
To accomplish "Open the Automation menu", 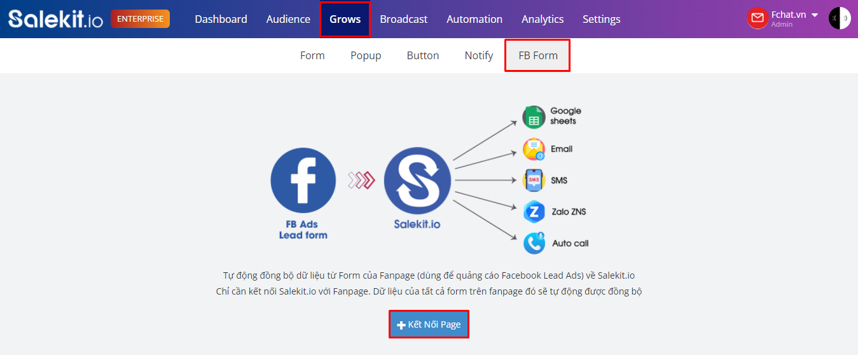I will [x=474, y=19].
